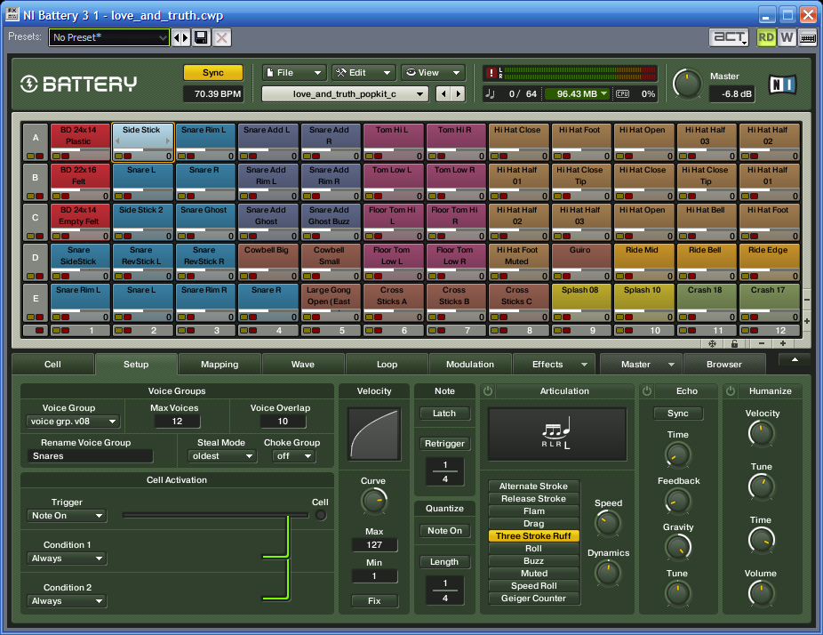Click the Master volume knob in the header

pyautogui.click(x=687, y=84)
